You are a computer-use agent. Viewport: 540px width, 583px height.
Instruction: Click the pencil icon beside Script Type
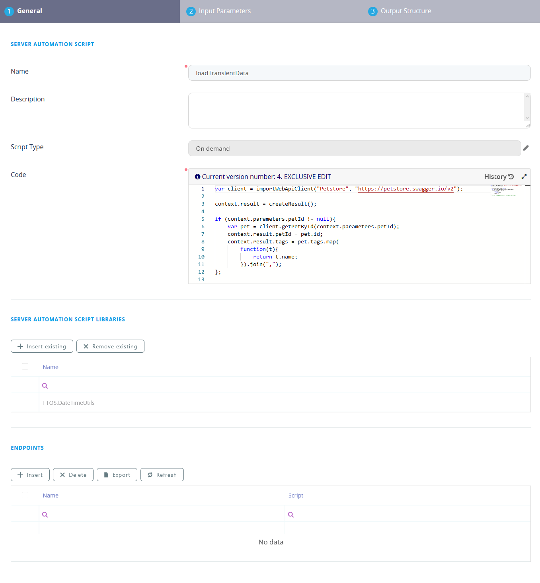click(x=526, y=148)
